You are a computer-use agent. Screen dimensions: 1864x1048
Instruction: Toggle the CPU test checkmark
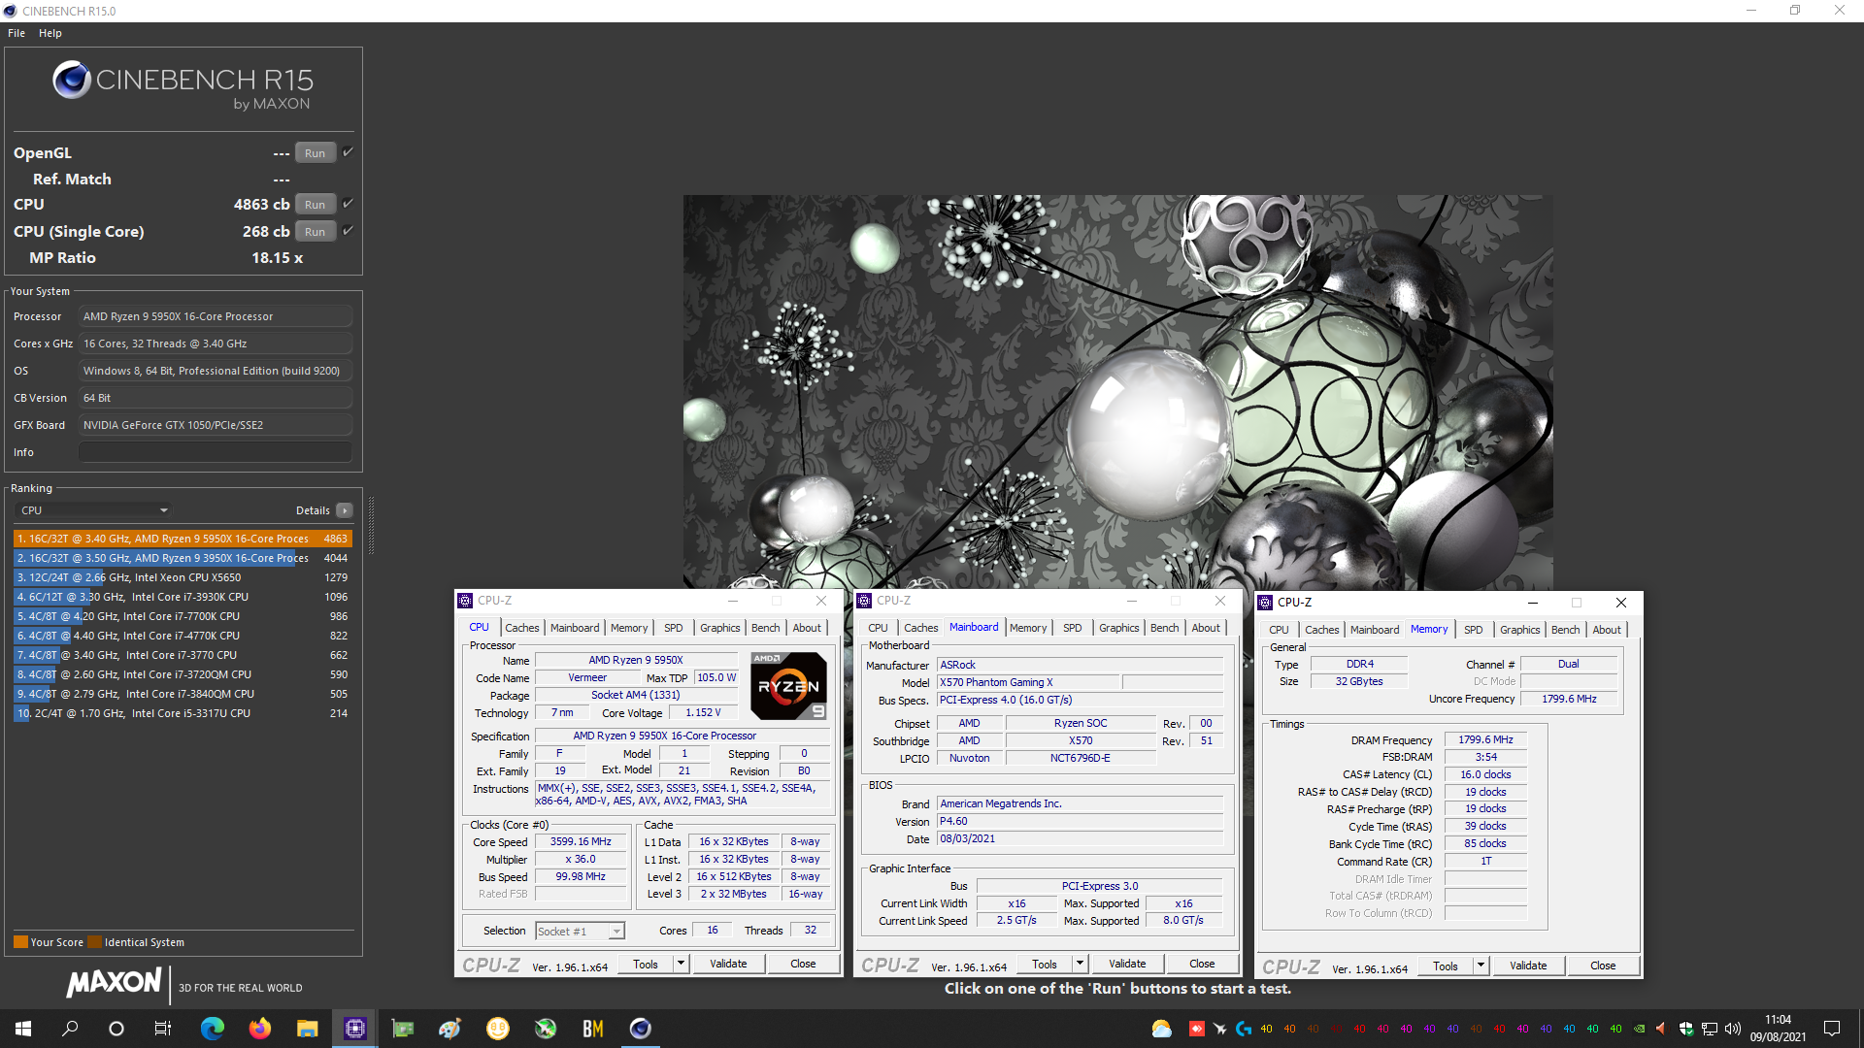(x=348, y=204)
